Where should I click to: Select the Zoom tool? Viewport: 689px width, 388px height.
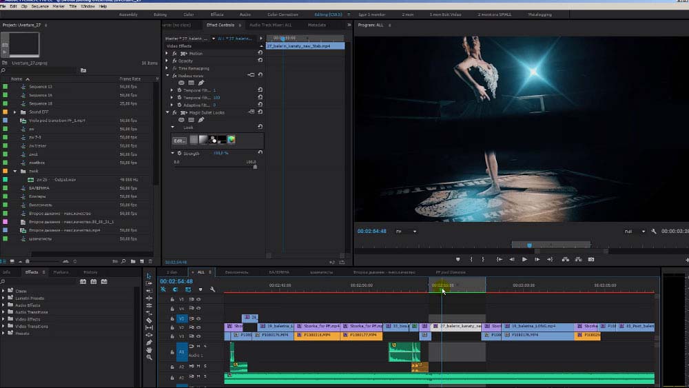tap(149, 357)
